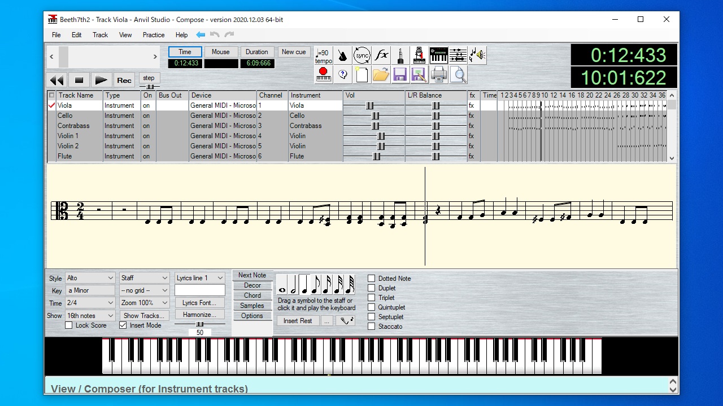This screenshot has width=723, height=406.
Task: Open the mixer sliders icon
Action: [x=458, y=55]
